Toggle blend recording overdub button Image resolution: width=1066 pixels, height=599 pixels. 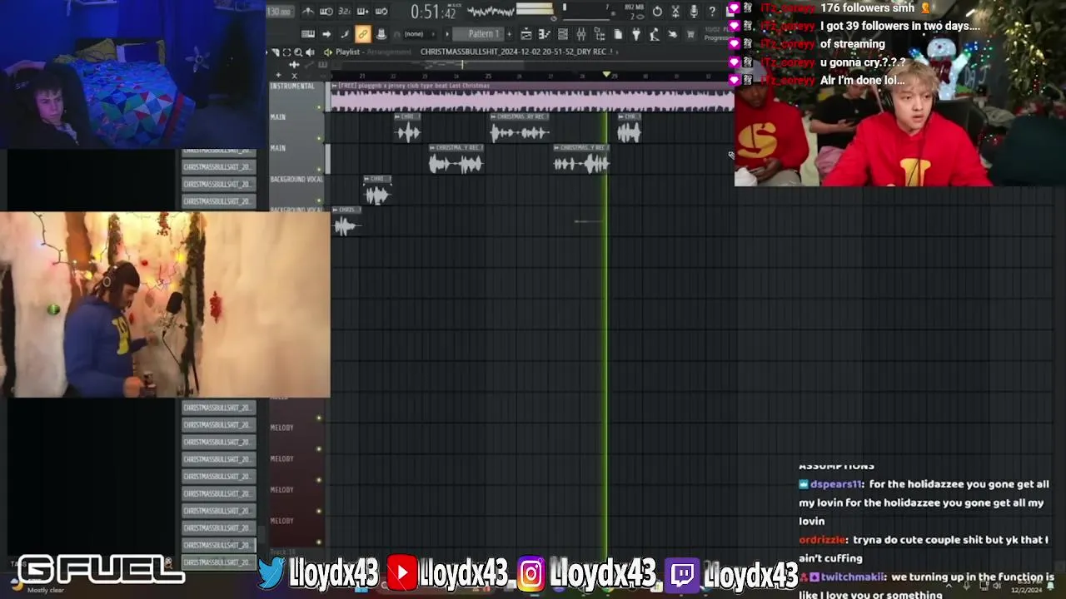pos(363,12)
